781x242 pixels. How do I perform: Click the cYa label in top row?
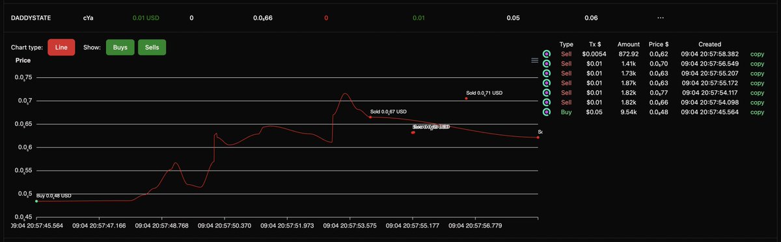(88, 18)
